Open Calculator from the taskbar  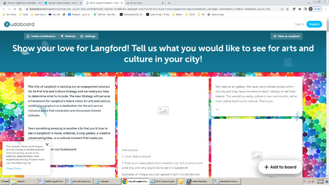click(x=107, y=182)
